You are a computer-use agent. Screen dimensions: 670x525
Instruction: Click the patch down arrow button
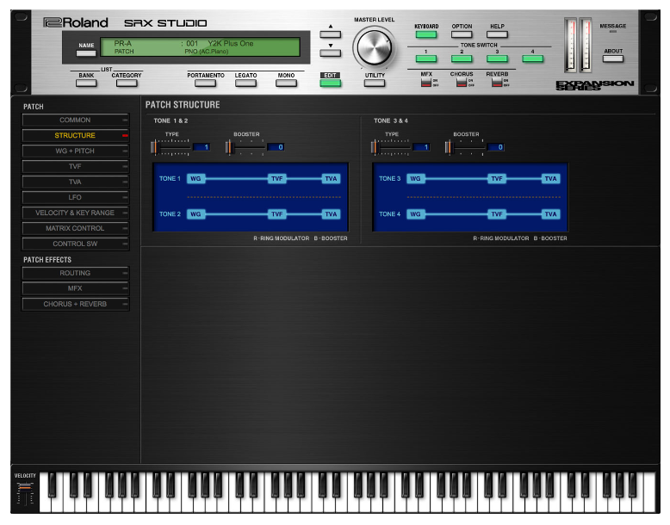[331, 53]
